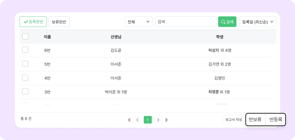Go to the first page using double-left arrows

[129, 120]
